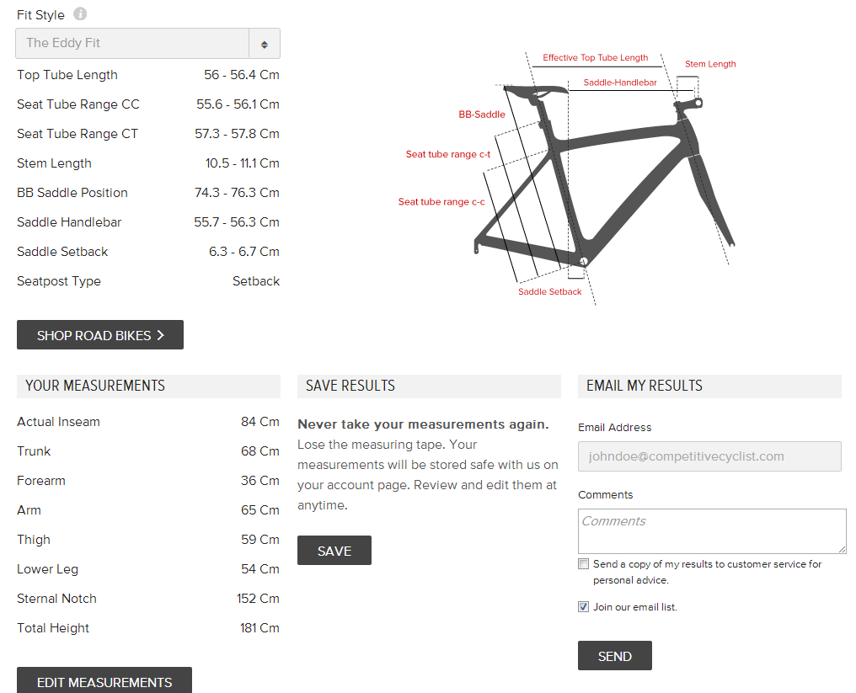Screen dimensions: 856x693
Task: Click the Stem Length label on diagram
Action: (710, 64)
